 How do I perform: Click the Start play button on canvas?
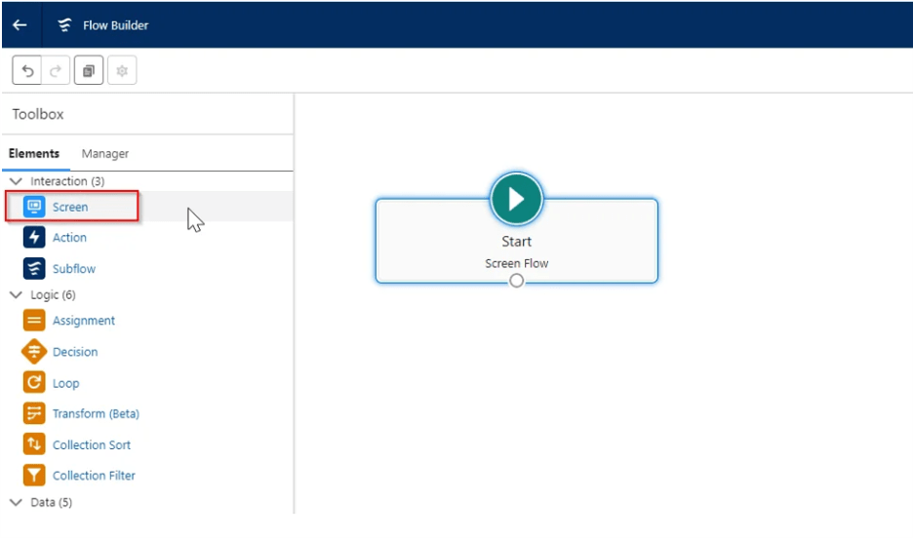point(516,199)
